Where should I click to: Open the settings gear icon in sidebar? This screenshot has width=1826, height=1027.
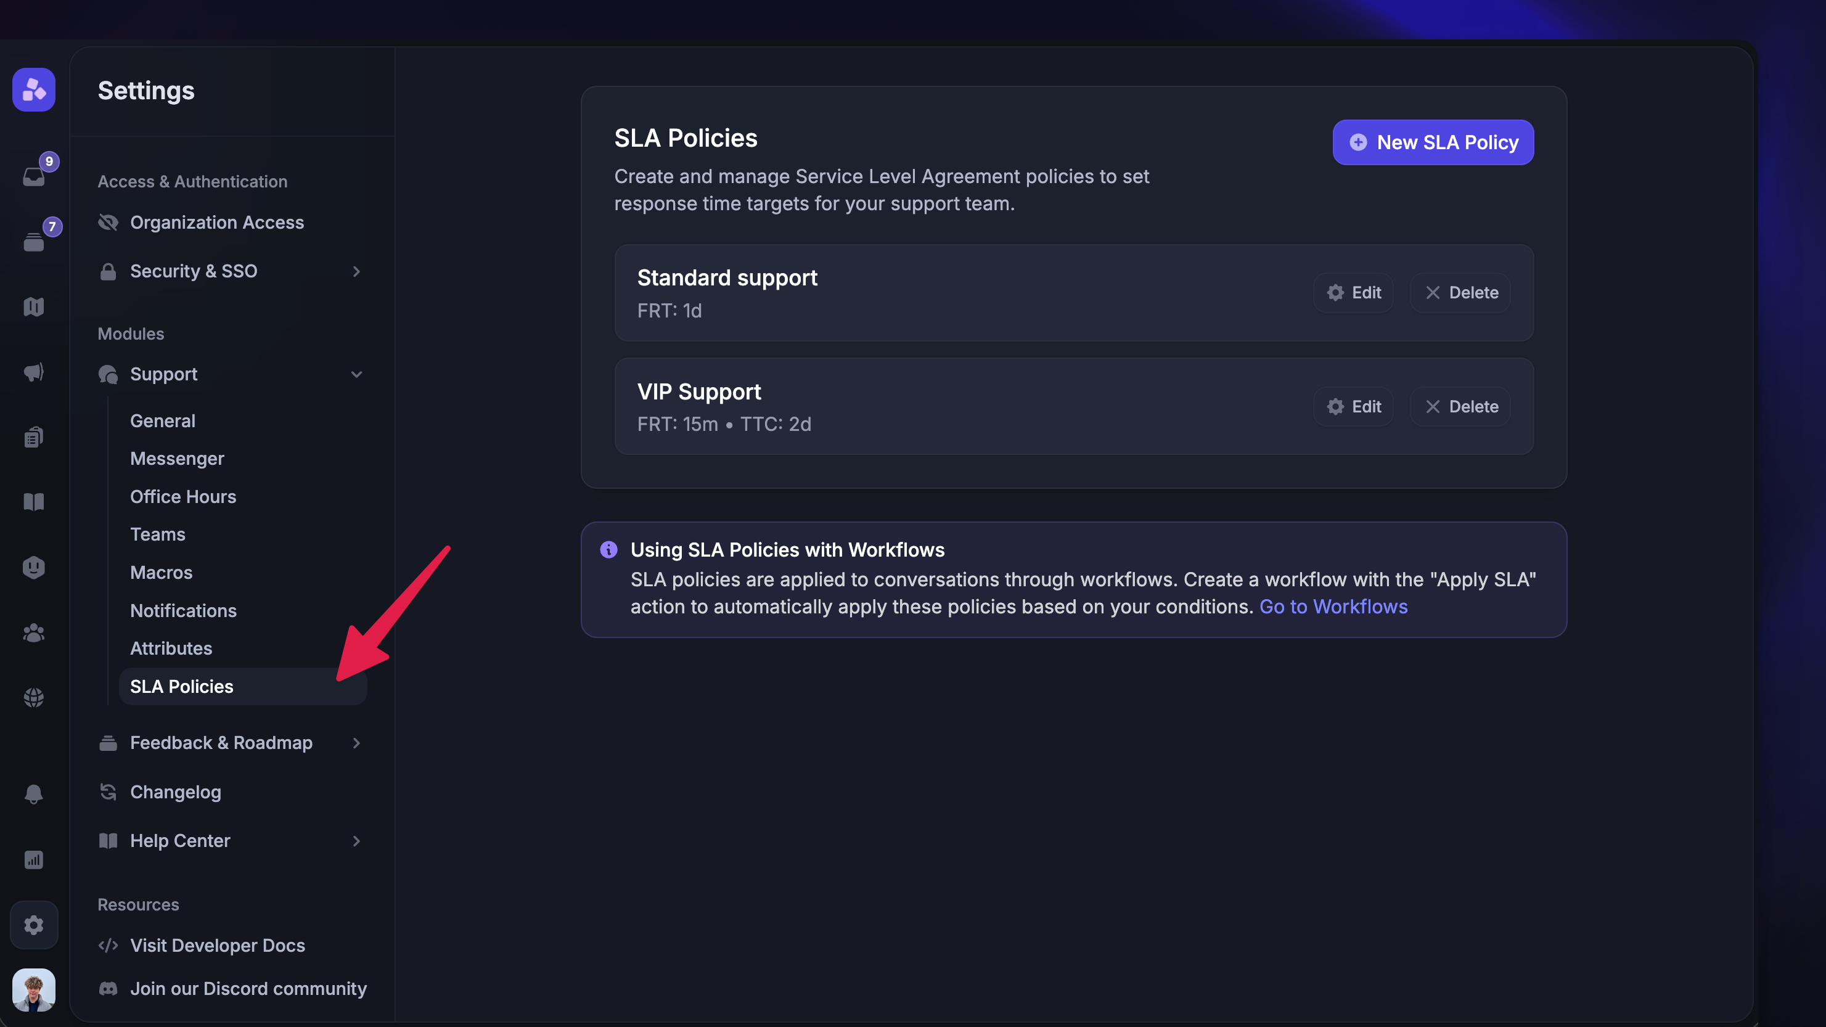pyautogui.click(x=33, y=925)
